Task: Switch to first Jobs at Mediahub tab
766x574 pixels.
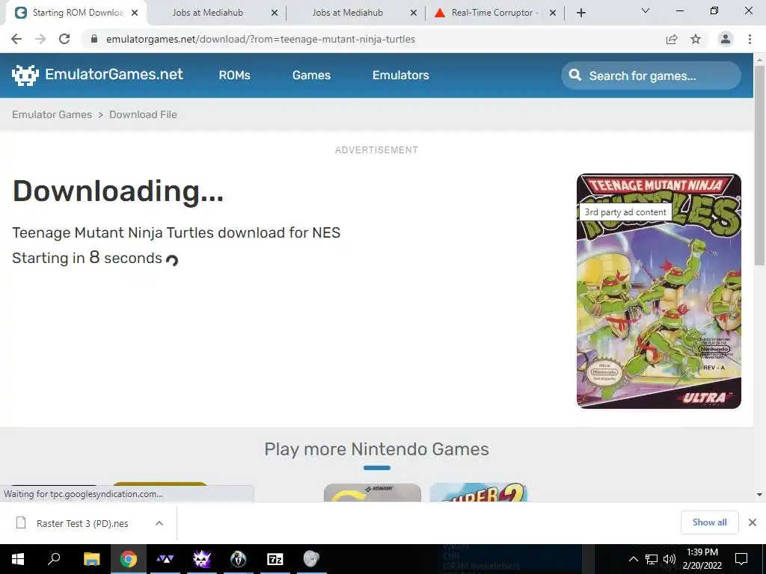Action: (215, 13)
